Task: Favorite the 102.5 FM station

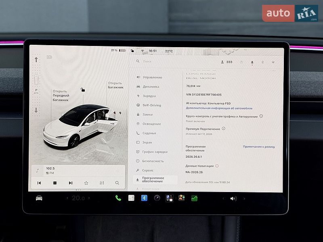Action: coord(86,183)
